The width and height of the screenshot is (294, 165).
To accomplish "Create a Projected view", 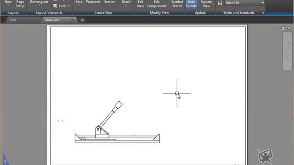I will [x=93, y=2].
